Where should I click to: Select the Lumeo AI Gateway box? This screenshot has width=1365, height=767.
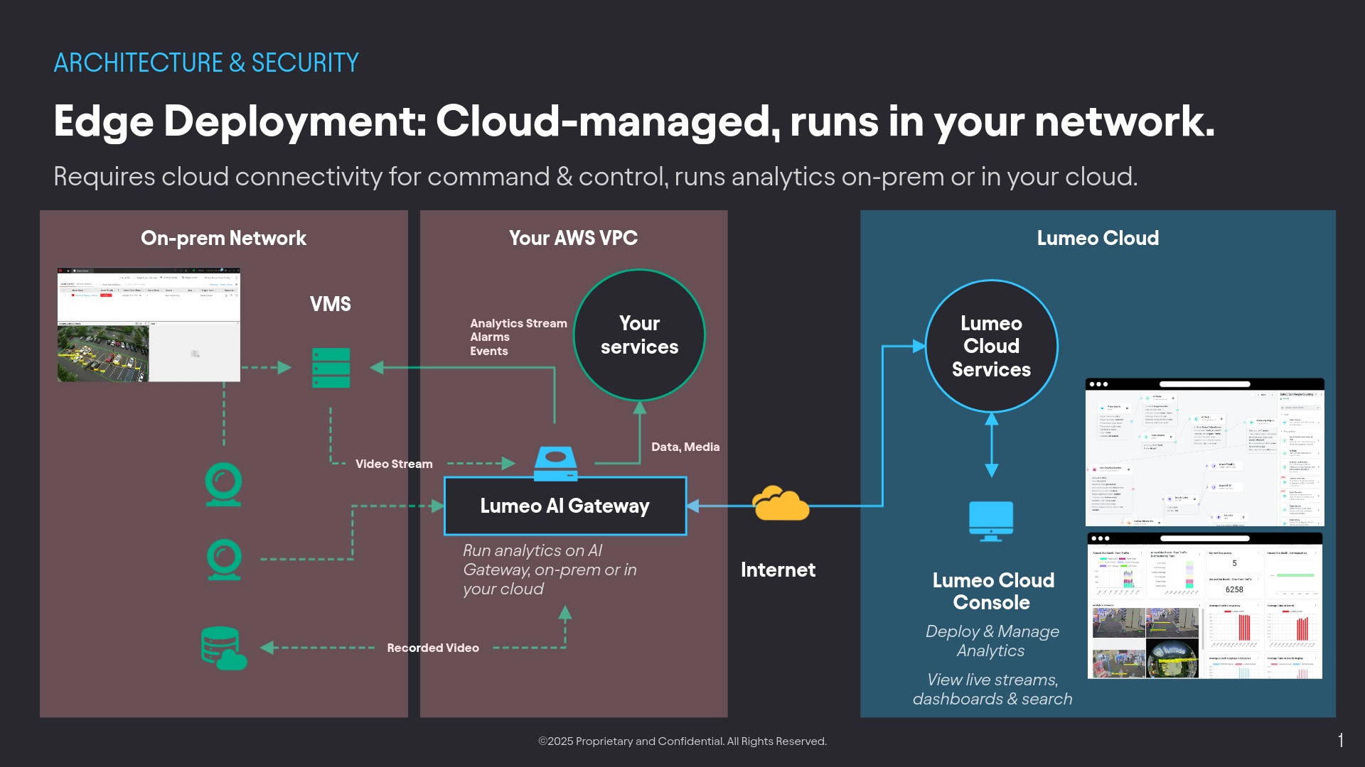pyautogui.click(x=565, y=506)
